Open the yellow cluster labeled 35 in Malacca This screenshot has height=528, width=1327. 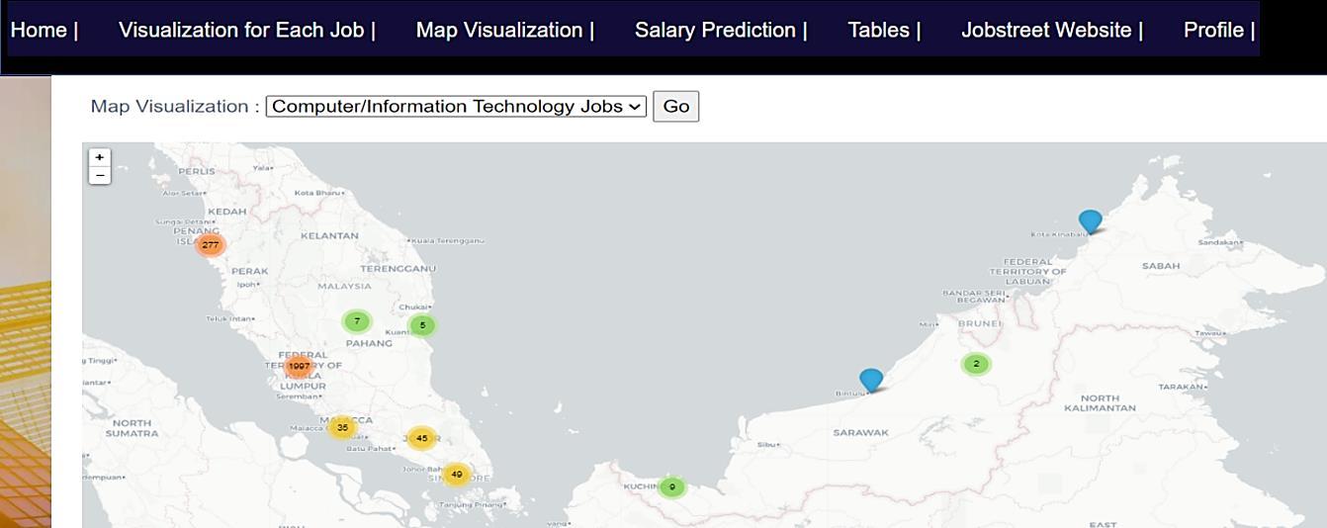pos(342,428)
